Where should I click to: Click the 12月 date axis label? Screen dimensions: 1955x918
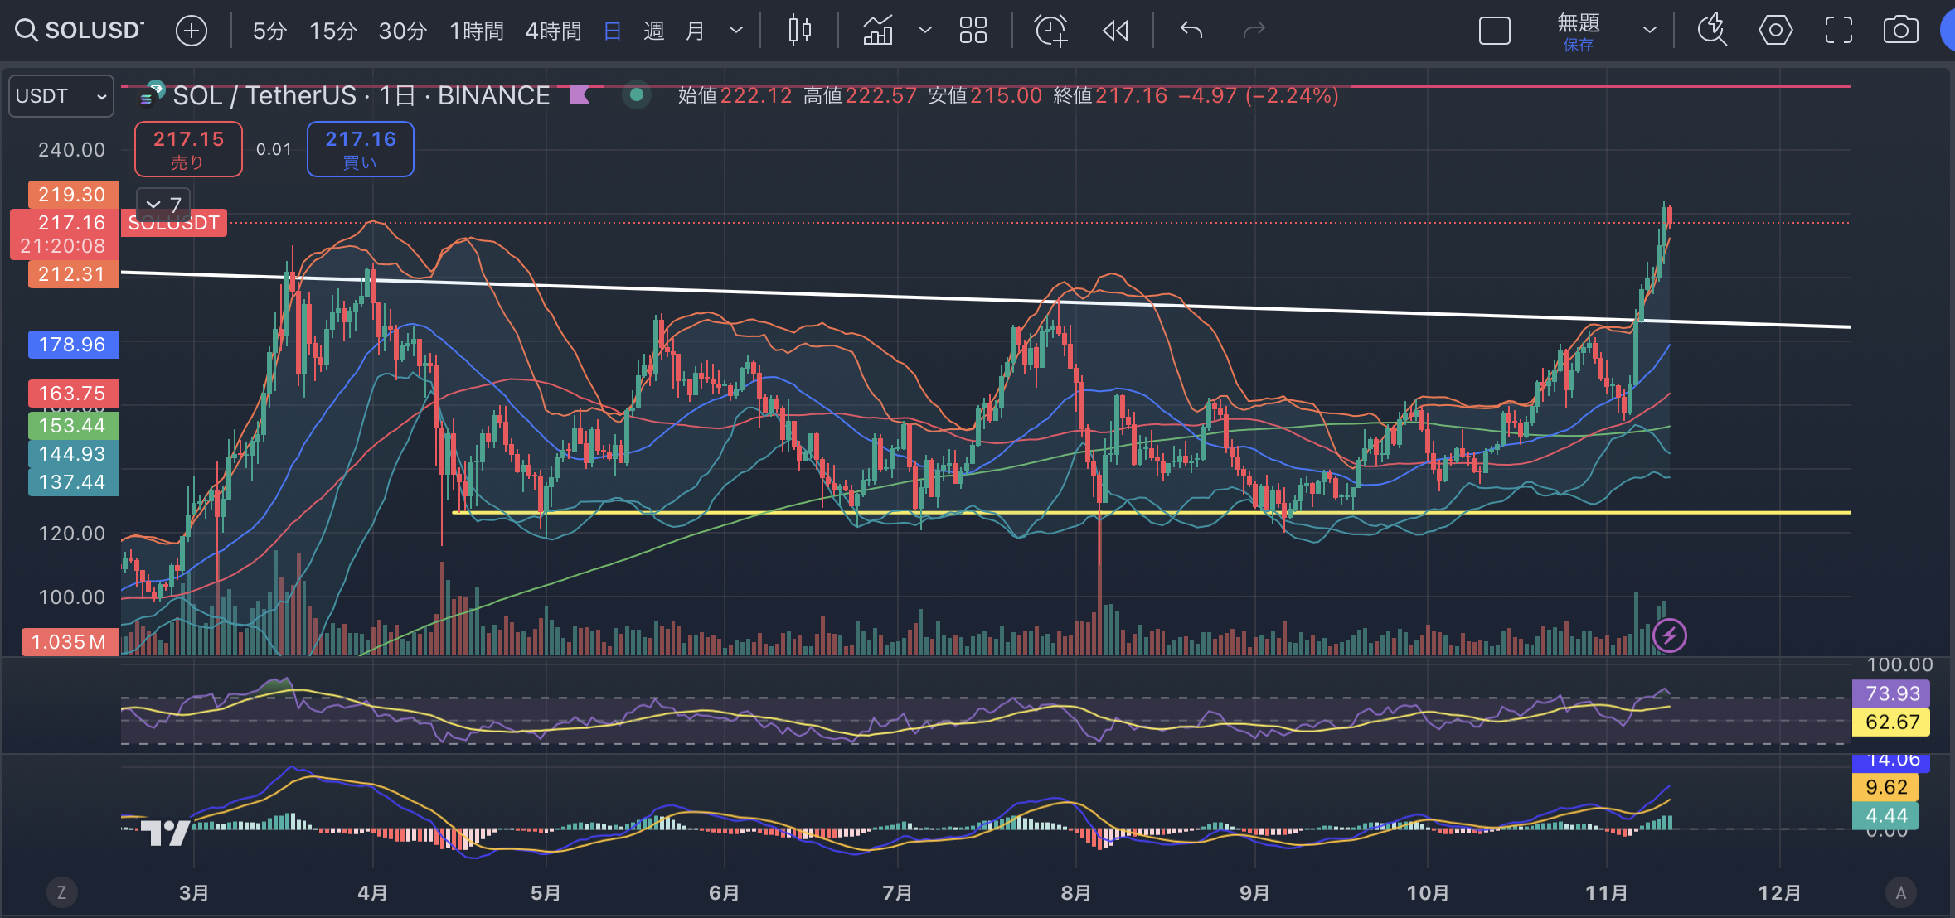(x=1779, y=892)
